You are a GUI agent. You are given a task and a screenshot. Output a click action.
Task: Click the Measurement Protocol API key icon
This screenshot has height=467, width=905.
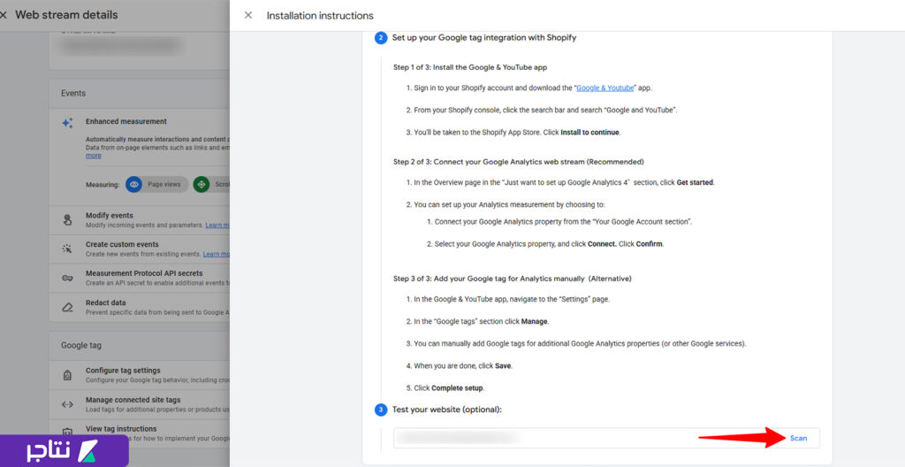[x=67, y=278]
